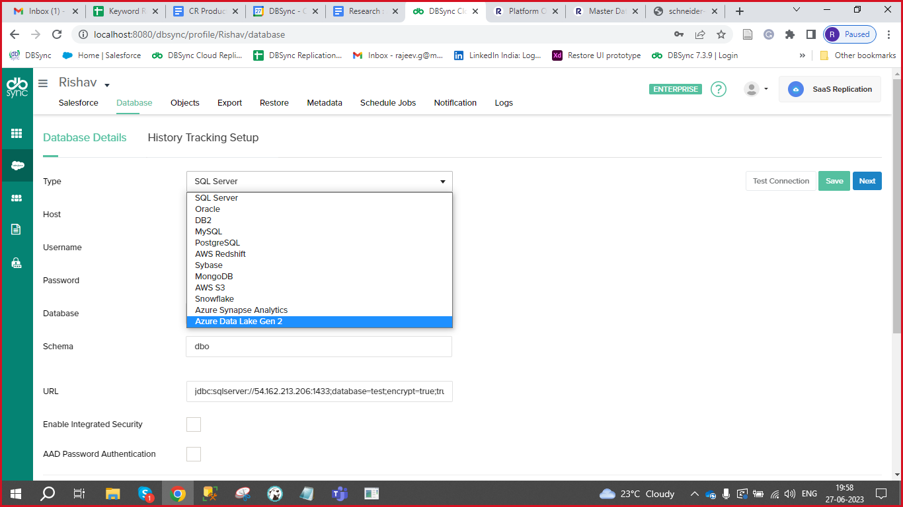Open the Paused profile button
This screenshot has height=507, width=903.
tap(850, 34)
